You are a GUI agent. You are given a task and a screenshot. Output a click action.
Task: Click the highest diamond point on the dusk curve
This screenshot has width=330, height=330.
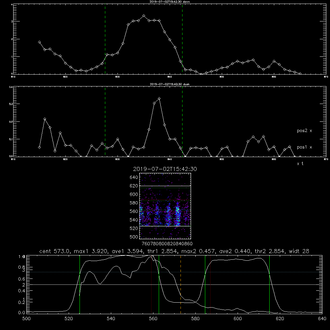pos(159,98)
